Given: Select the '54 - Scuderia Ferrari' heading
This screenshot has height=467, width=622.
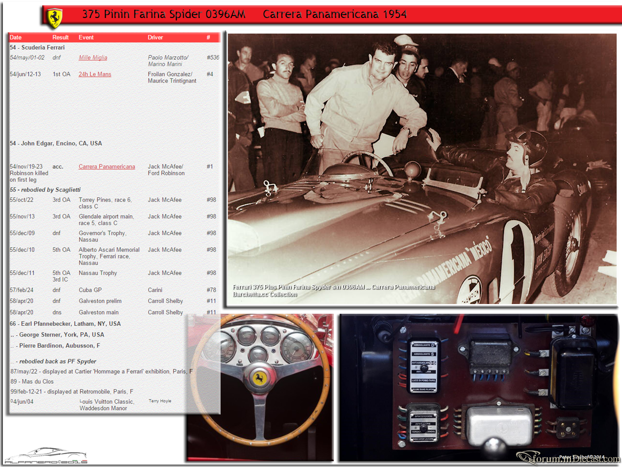Looking at the screenshot, I should (37, 47).
